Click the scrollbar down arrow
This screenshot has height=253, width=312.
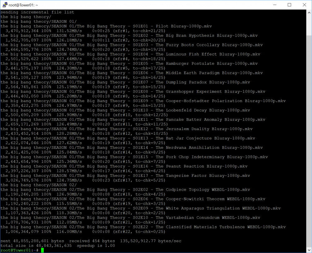pos(309,250)
